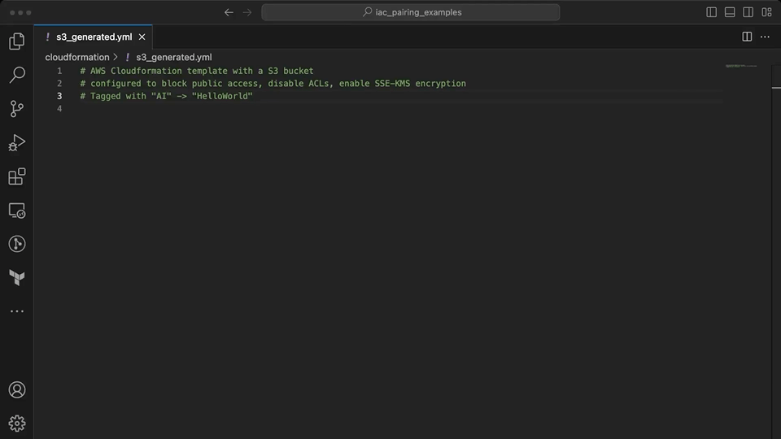The image size is (781, 439).
Task: Open the Run and Debug view
Action: [16, 143]
